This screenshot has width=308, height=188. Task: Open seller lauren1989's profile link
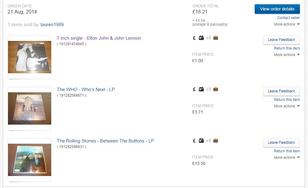tap(52, 25)
